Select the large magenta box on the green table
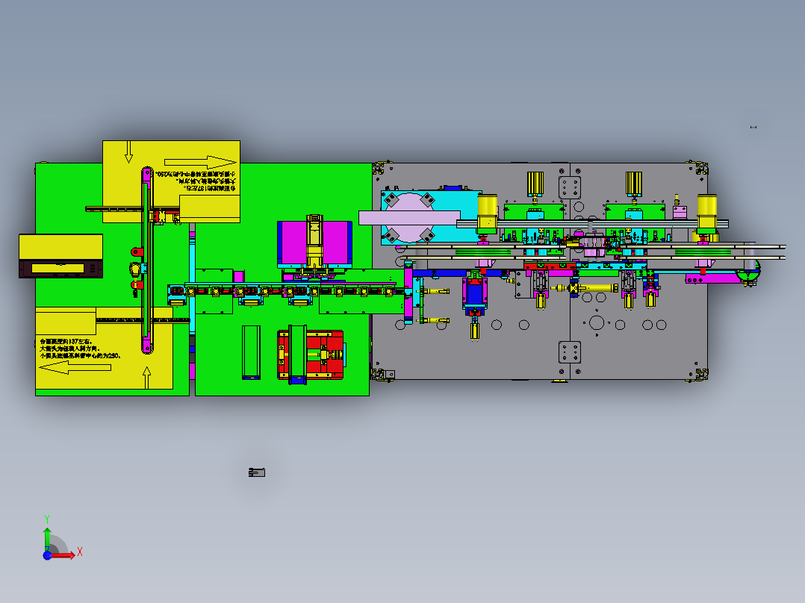Viewport: 805px width, 603px height. [x=314, y=244]
